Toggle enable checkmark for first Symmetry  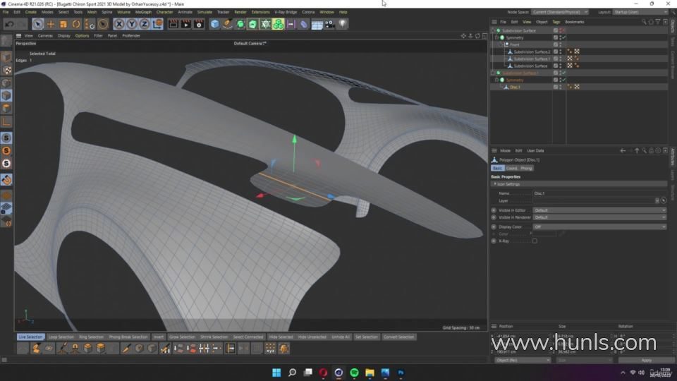click(564, 37)
